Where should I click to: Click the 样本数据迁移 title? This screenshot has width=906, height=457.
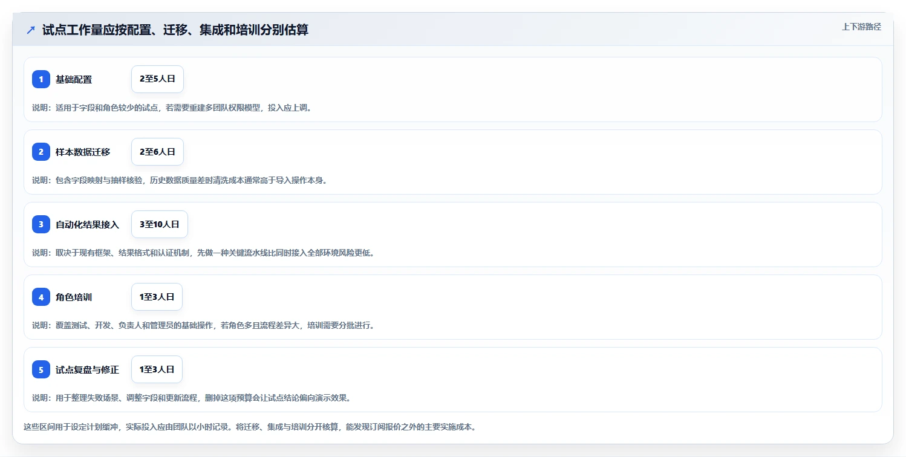click(x=83, y=152)
